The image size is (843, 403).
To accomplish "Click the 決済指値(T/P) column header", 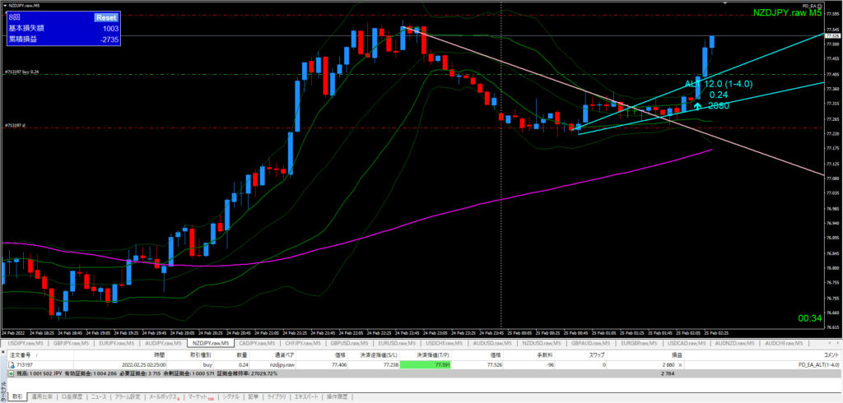I will coord(434,355).
